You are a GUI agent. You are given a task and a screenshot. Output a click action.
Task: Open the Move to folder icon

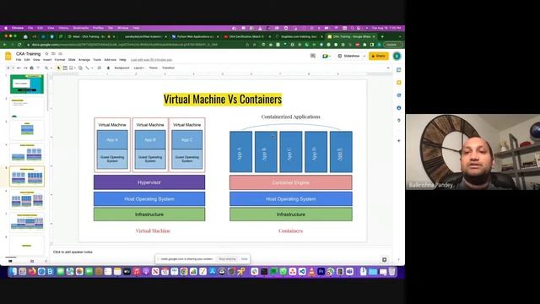pos(53,54)
